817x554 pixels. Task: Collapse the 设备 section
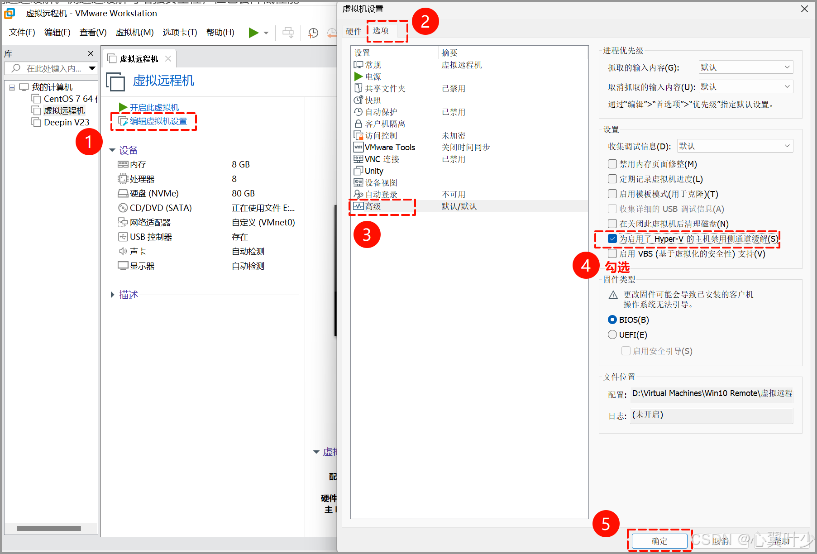[112, 150]
